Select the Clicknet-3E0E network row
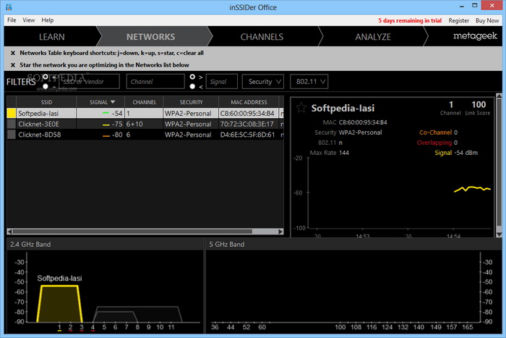The height and width of the screenshot is (338, 506). pos(145,124)
